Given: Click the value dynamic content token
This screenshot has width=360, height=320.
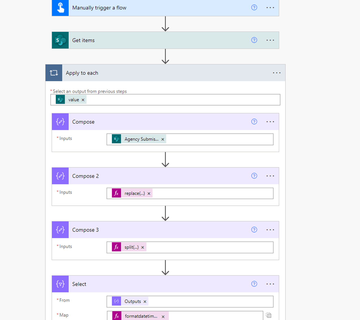Looking at the screenshot, I should [71, 100].
